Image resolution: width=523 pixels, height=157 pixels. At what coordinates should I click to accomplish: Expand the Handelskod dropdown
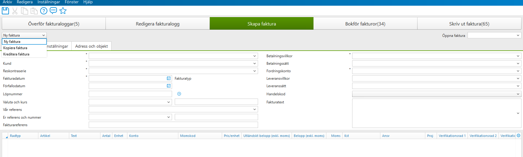[518, 94]
